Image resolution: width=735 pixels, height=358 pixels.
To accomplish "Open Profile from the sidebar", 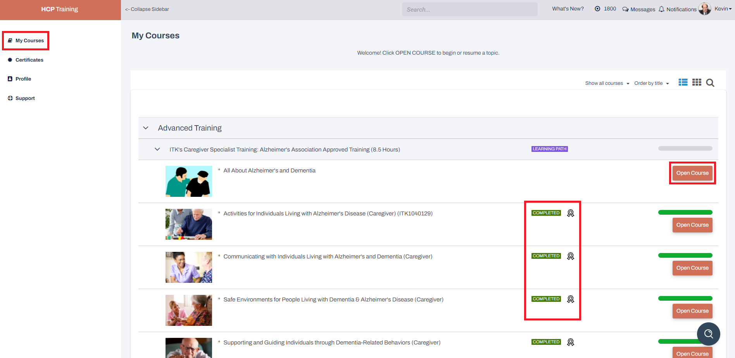I will [23, 79].
